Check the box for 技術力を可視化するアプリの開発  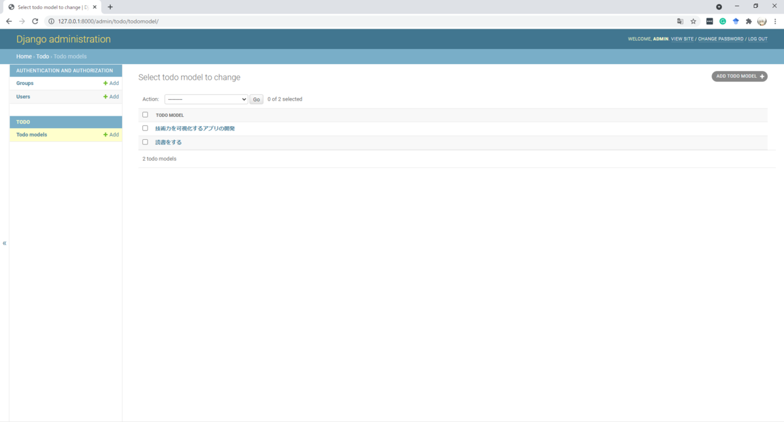[x=145, y=128]
